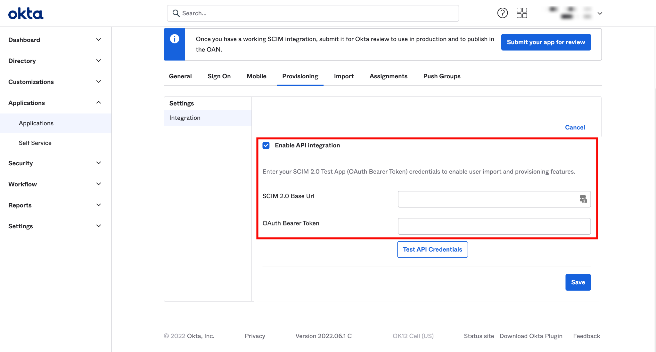The height and width of the screenshot is (352, 656).
Task: Click the Okta, Inc. footer link
Action: [201, 336]
